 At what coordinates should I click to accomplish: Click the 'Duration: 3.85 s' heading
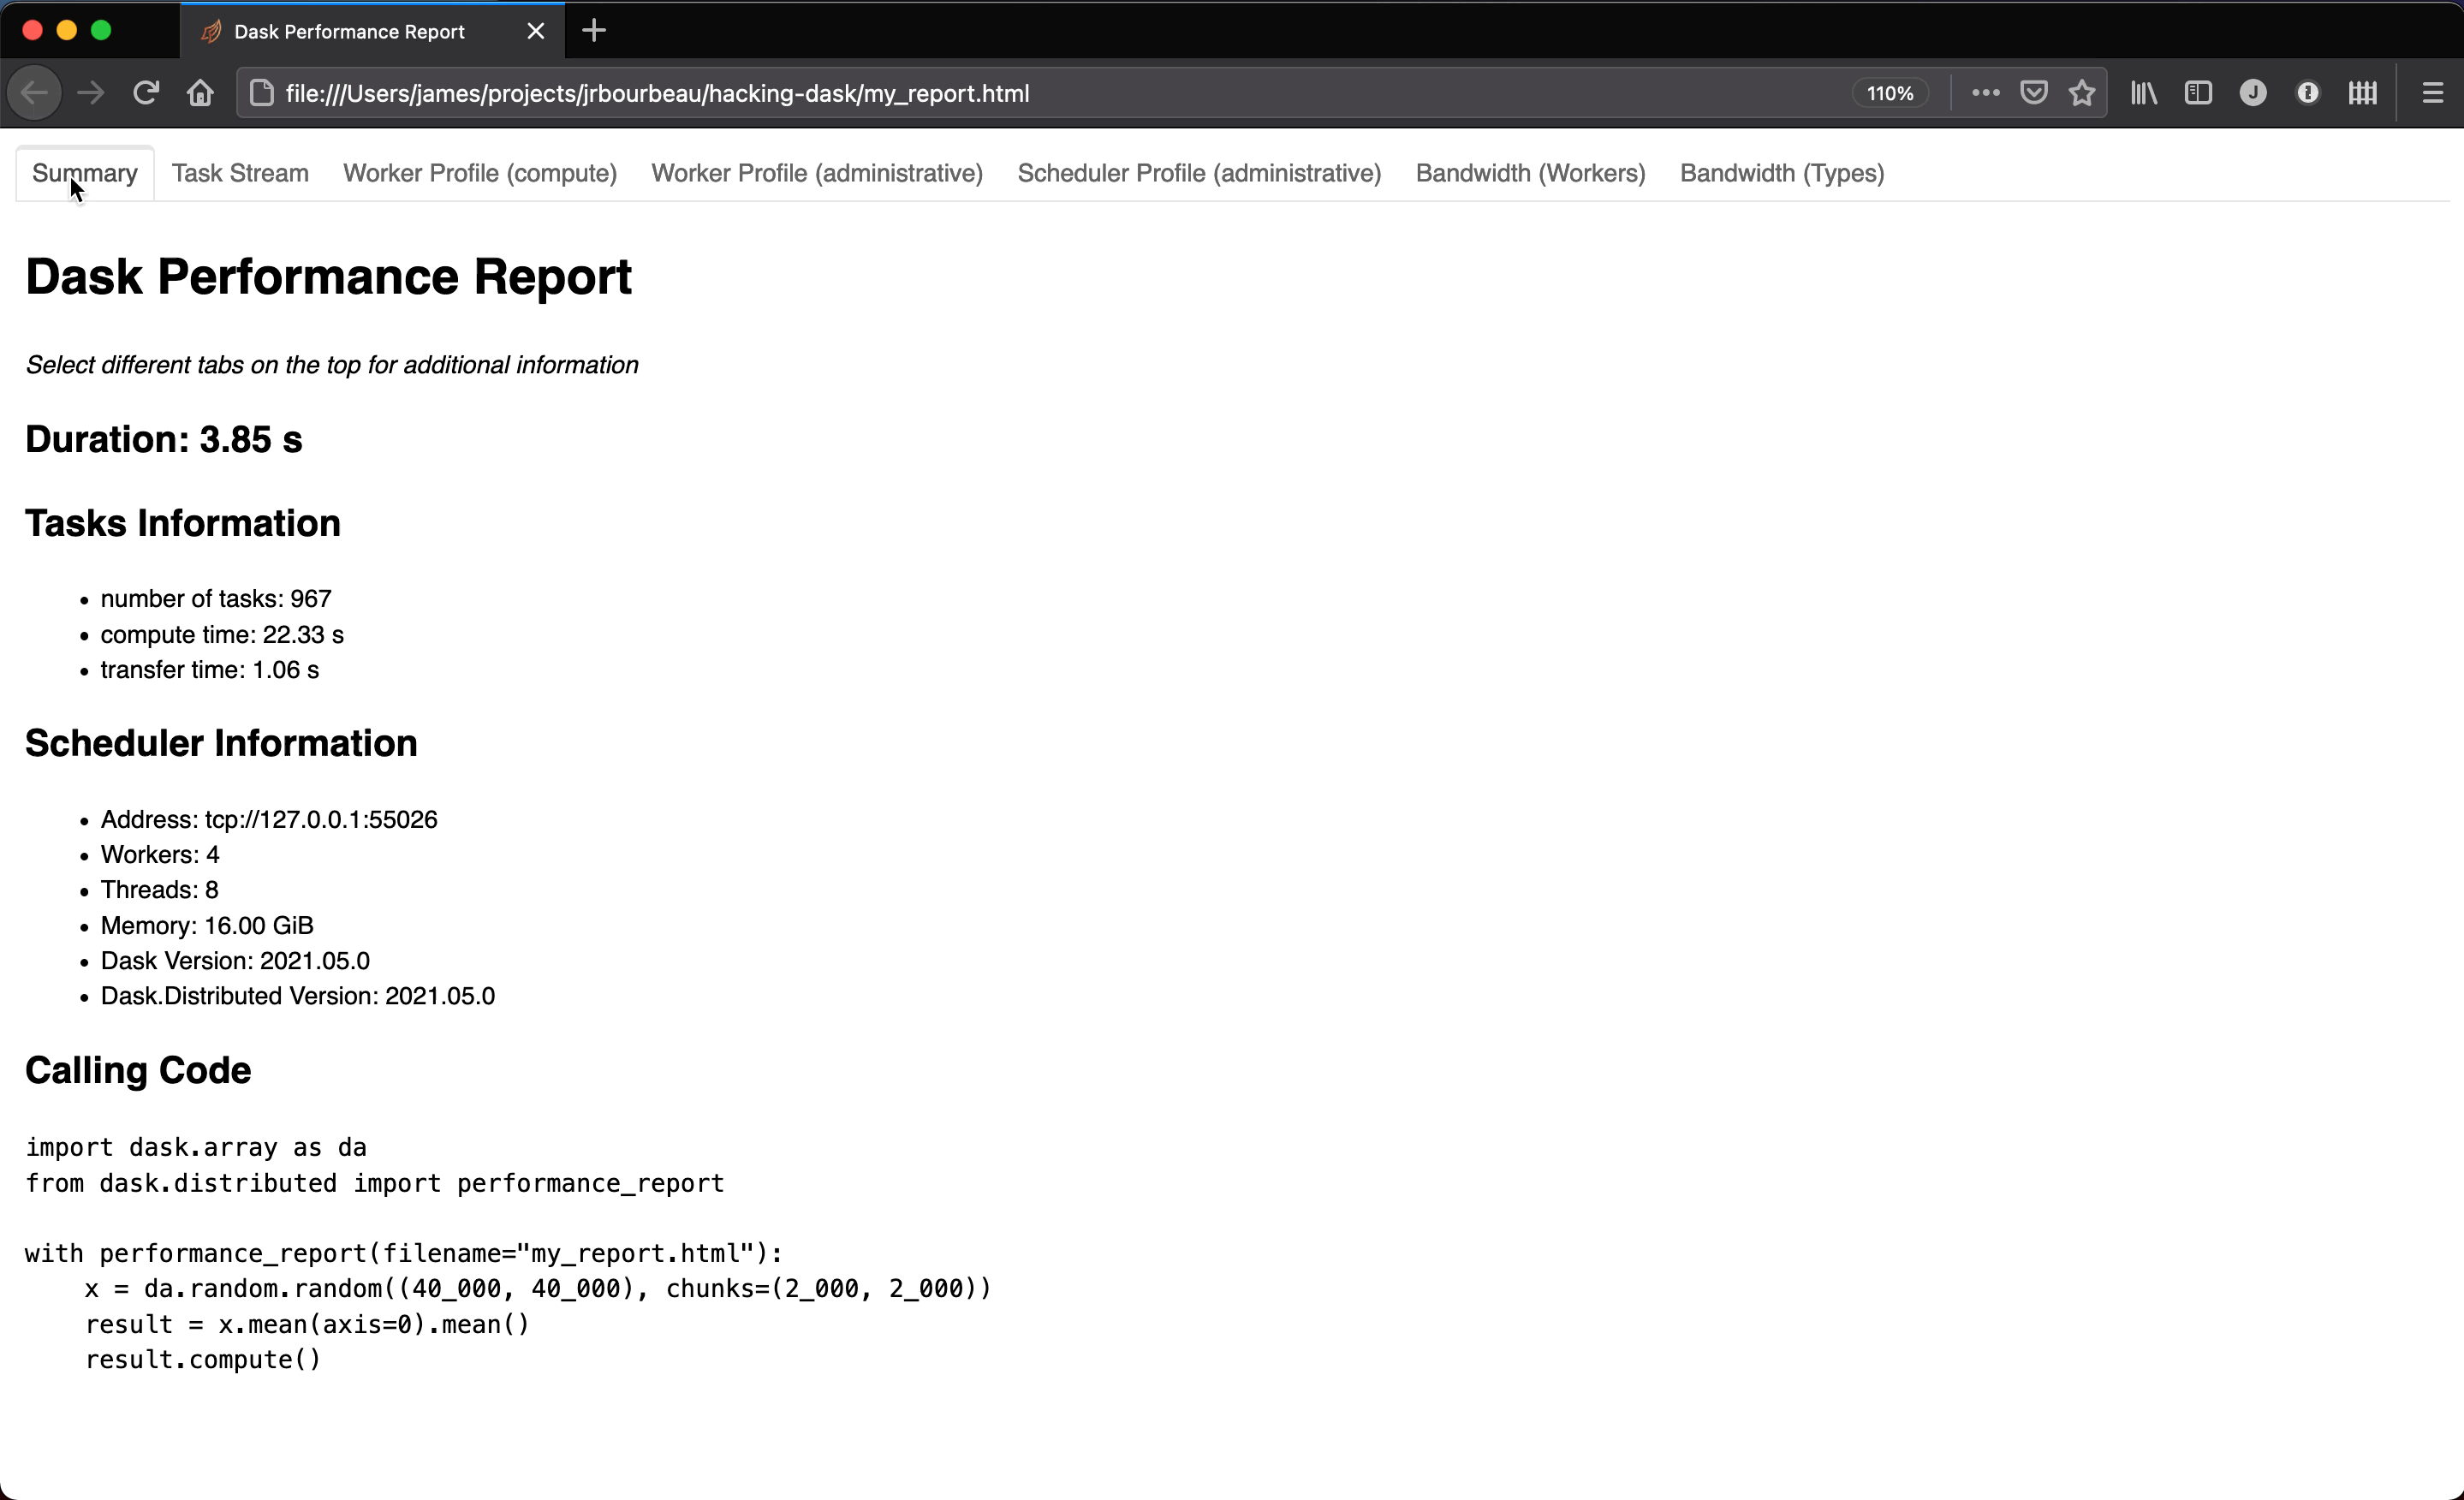(x=163, y=440)
